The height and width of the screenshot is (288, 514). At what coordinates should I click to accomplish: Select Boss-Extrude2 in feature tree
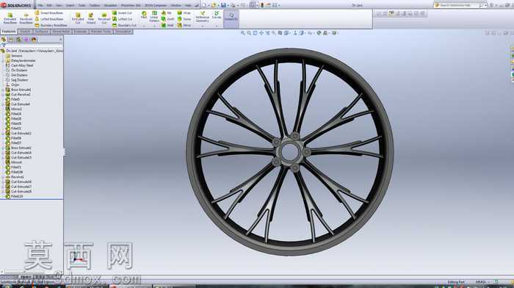coord(18,148)
